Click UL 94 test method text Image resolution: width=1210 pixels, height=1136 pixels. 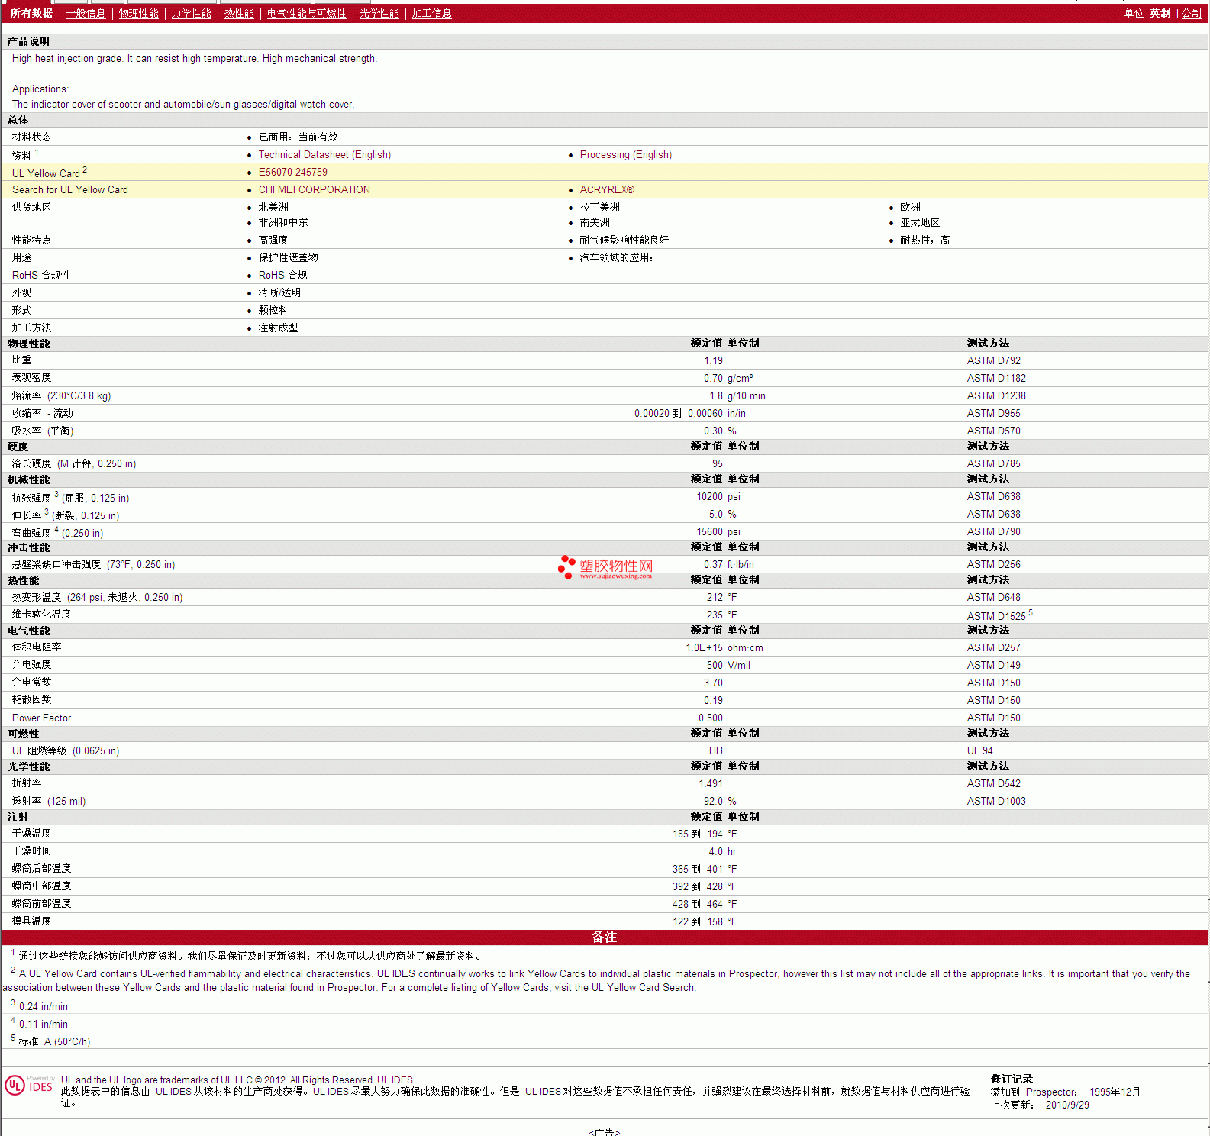coord(979,750)
